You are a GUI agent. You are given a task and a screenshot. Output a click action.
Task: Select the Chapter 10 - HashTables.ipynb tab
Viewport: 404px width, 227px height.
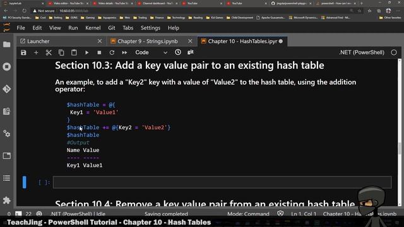coord(242,41)
